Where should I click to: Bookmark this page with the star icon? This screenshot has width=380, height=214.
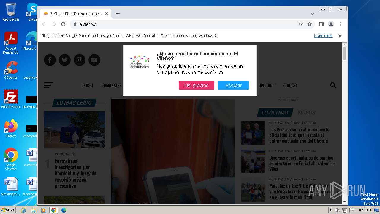coord(310,24)
